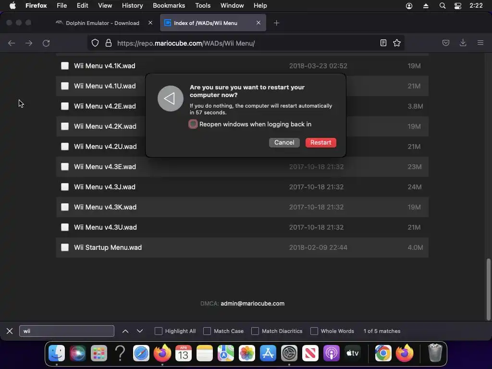The width and height of the screenshot is (492, 369).
Task: Confirm with the Restart button
Action: 320,142
